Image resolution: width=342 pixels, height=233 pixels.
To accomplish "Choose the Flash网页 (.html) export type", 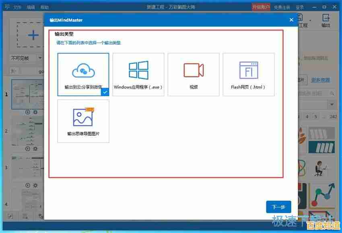I will (x=248, y=74).
